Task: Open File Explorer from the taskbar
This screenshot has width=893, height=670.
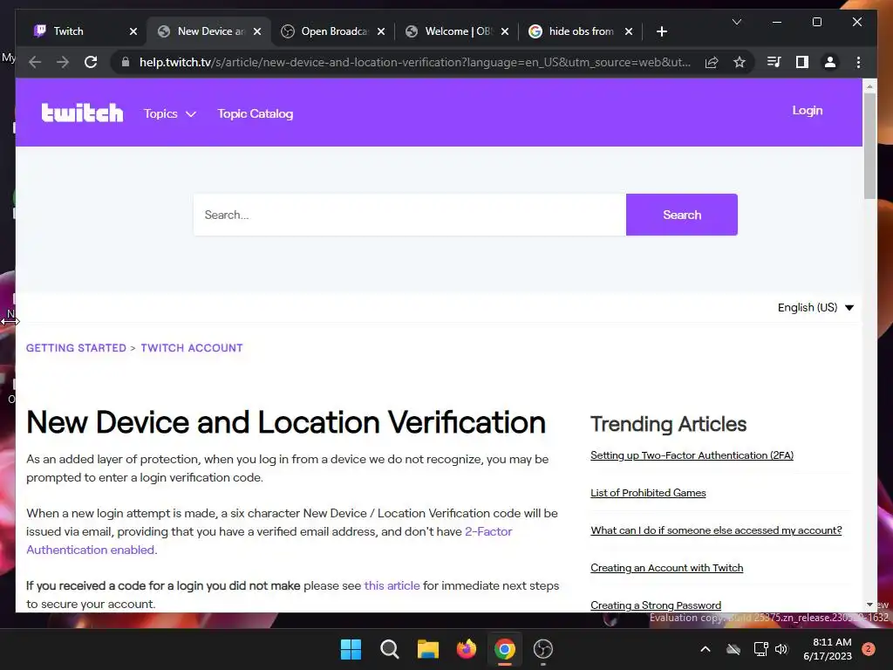Action: point(427,649)
